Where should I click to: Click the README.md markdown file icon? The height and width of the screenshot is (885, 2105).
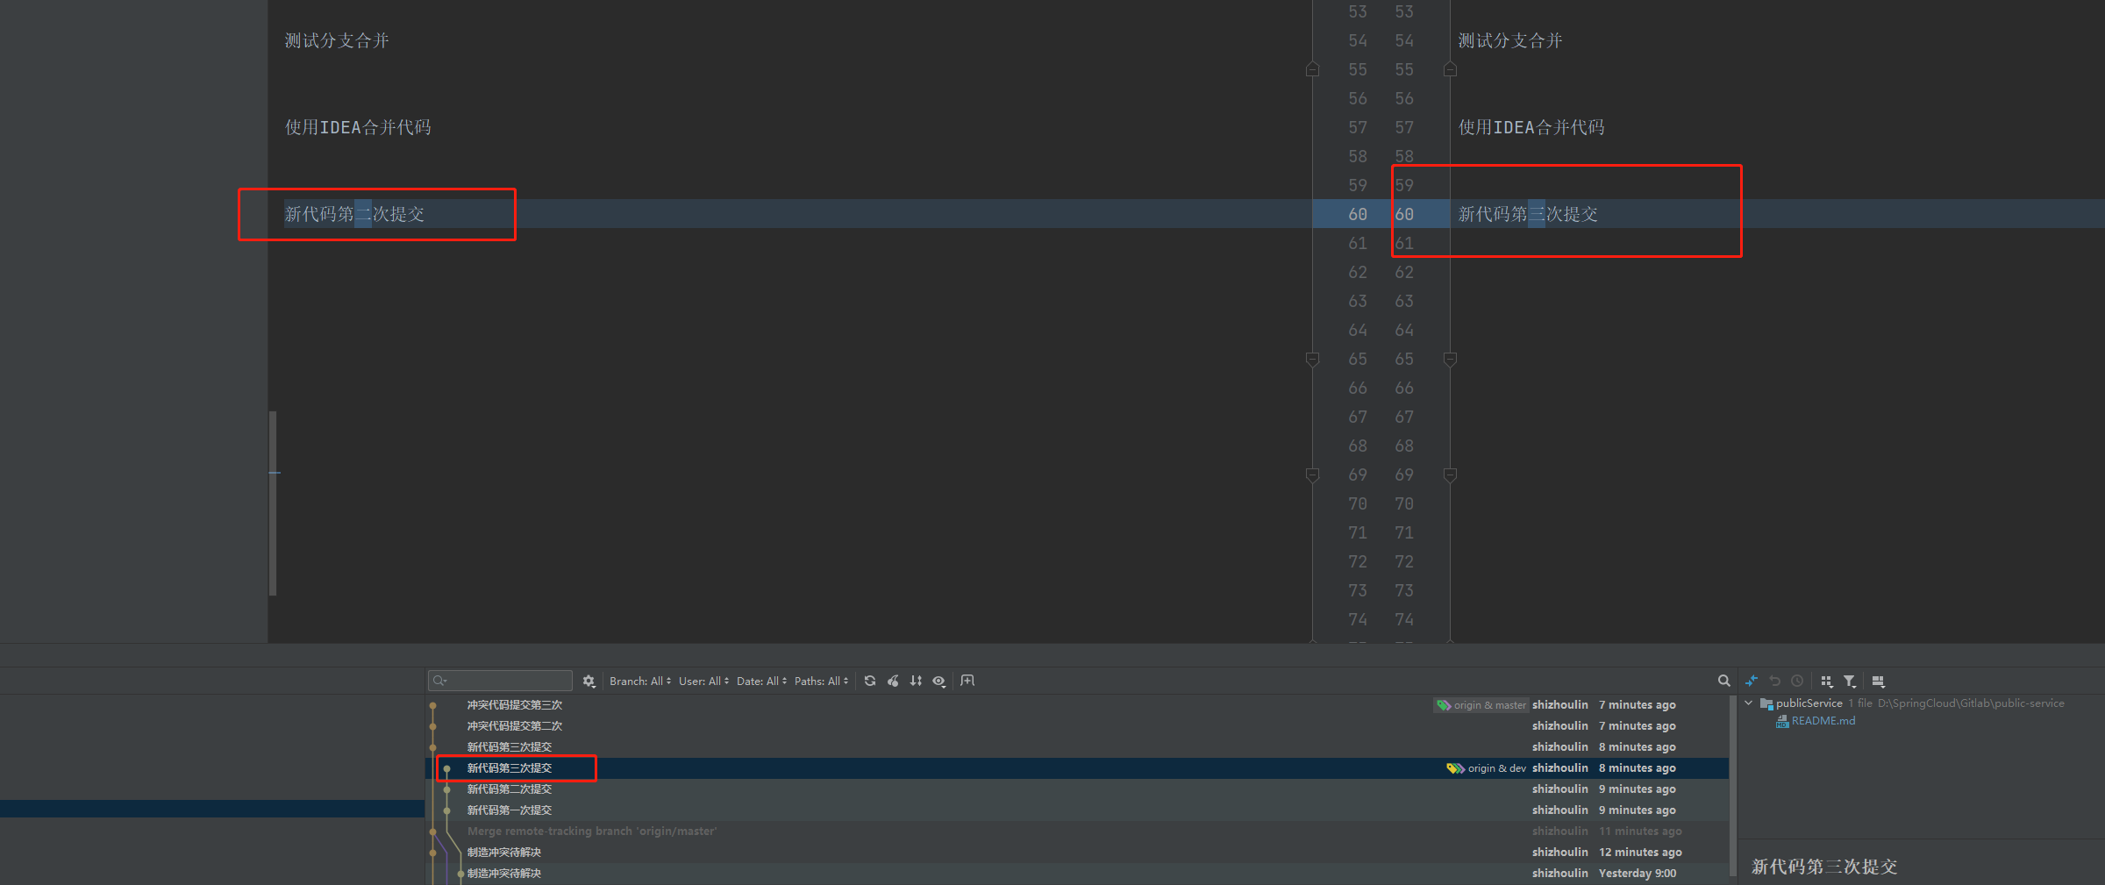[1782, 722]
